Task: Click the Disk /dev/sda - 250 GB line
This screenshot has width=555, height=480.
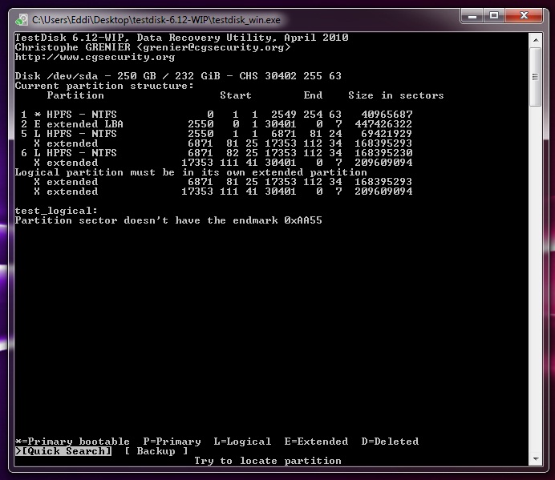Action: [178, 76]
